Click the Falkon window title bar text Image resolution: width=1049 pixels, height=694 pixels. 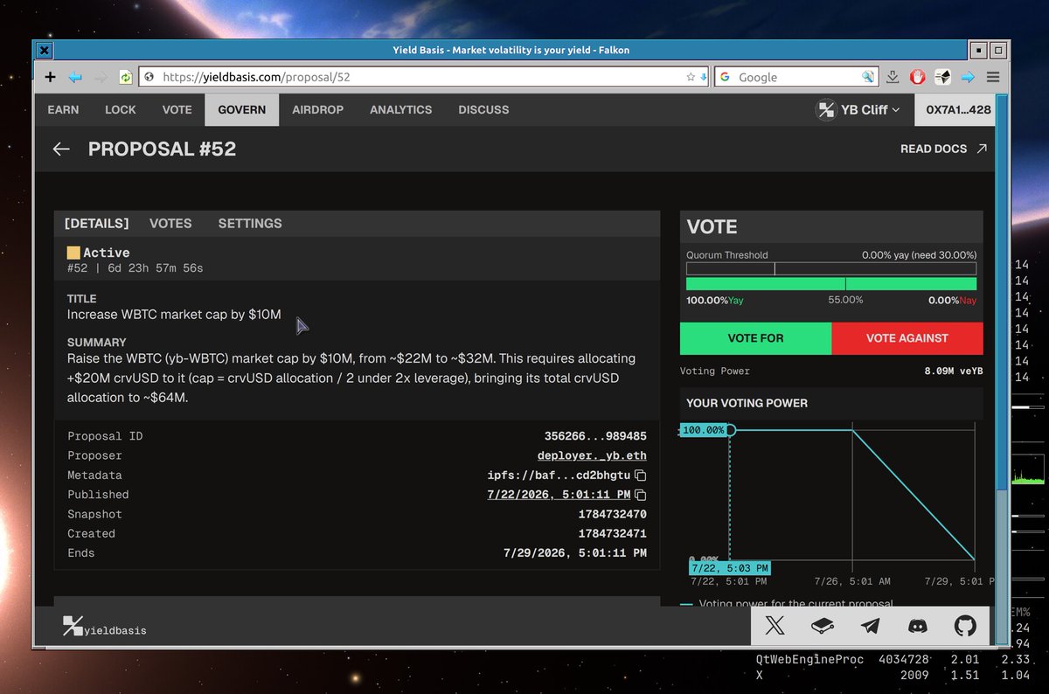pos(511,50)
